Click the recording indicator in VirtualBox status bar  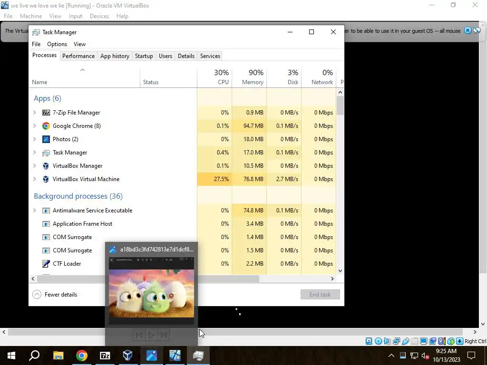pos(432,341)
